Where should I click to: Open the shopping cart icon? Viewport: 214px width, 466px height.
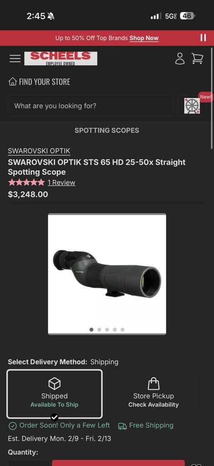pos(198,58)
